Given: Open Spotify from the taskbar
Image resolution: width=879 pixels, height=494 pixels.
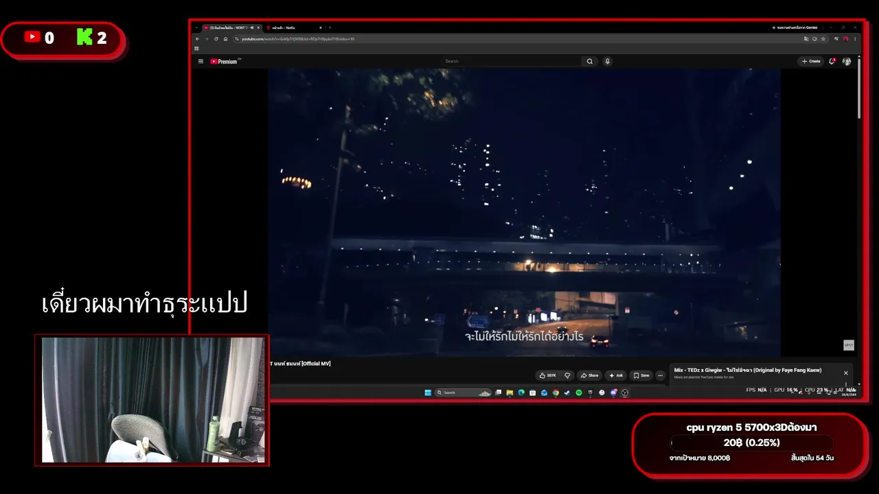Looking at the screenshot, I should tap(579, 392).
